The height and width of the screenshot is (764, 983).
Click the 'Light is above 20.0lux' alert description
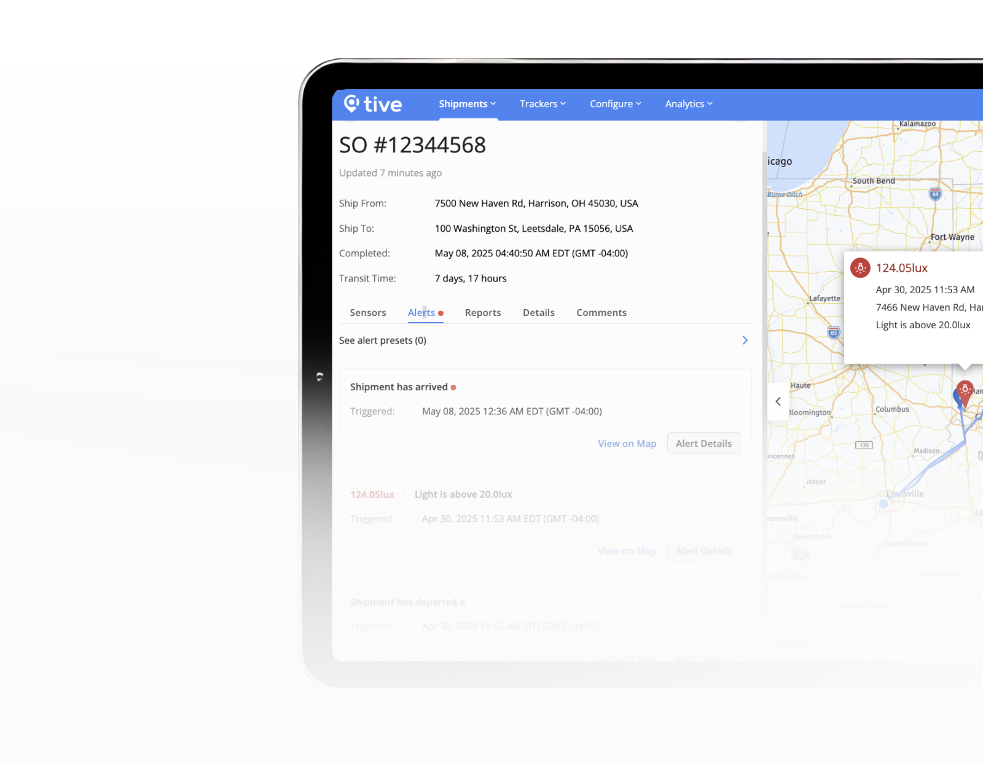[x=463, y=495]
